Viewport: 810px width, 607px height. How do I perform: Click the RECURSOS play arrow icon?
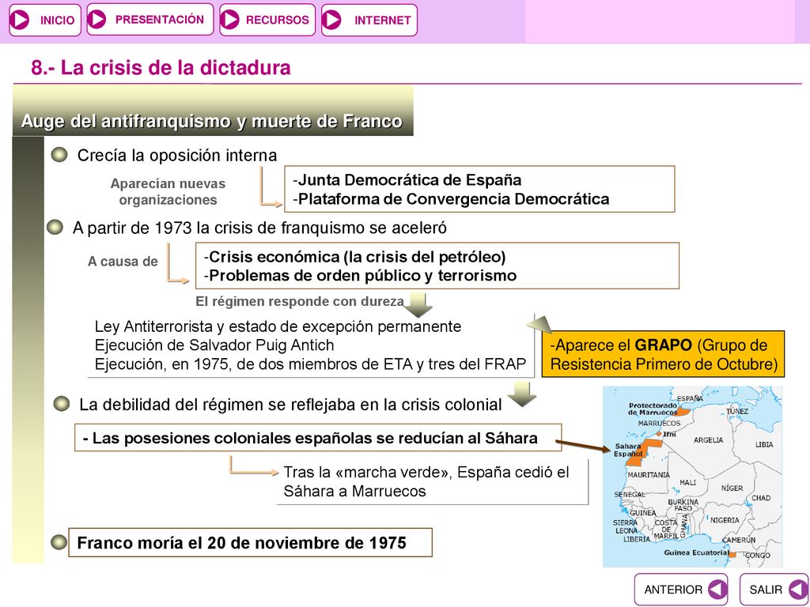(229, 20)
